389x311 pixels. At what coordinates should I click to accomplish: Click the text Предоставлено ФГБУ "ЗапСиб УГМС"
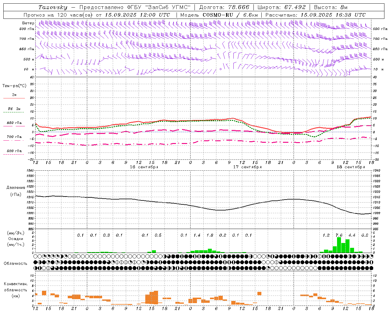pyautogui.click(x=135, y=7)
